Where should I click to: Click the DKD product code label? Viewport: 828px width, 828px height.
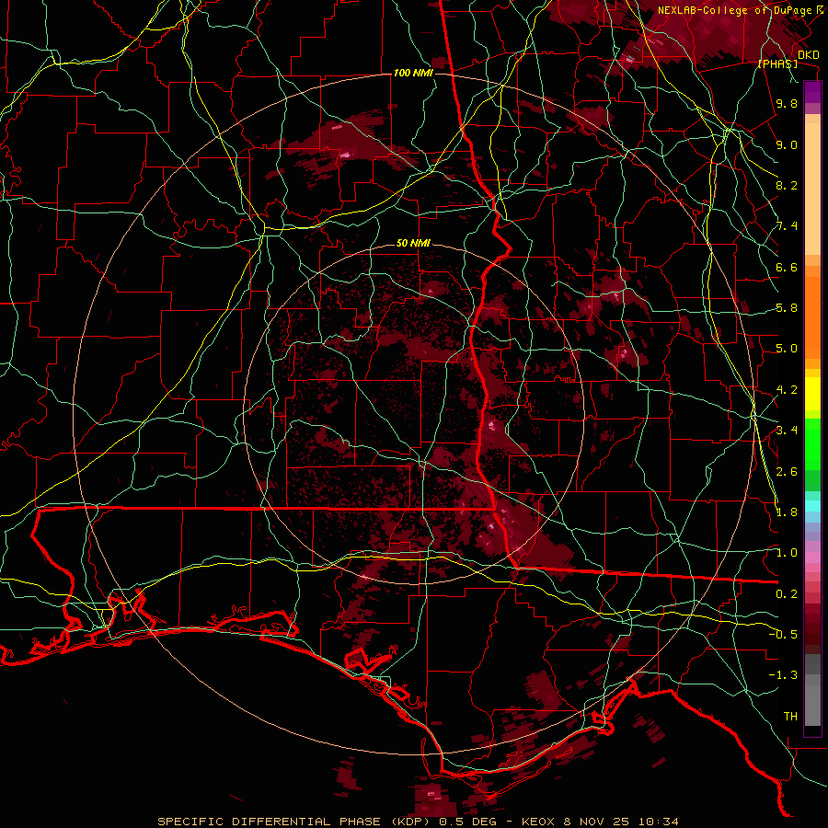point(809,54)
